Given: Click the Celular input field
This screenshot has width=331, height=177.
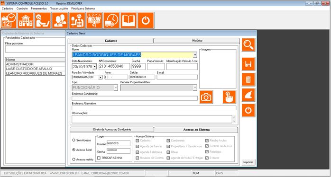Looking at the screenshot, I should coord(142,77).
